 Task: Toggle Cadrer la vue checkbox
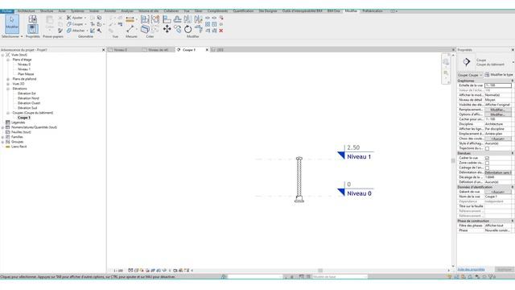487,158
